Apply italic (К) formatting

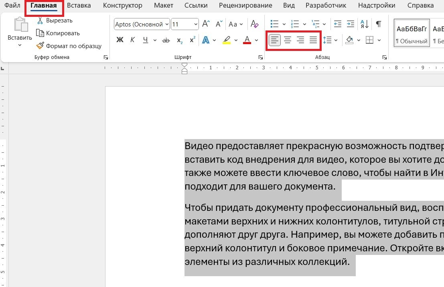(132, 40)
